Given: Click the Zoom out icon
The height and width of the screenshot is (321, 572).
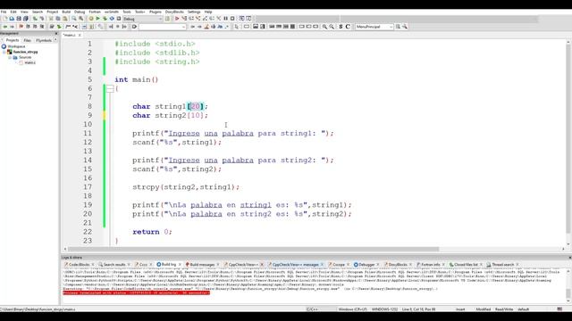Looking at the screenshot, I should click(332, 27).
